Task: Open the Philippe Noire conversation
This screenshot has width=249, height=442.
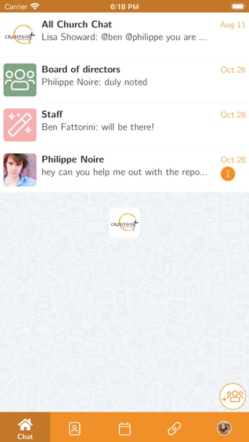Action: (124, 170)
